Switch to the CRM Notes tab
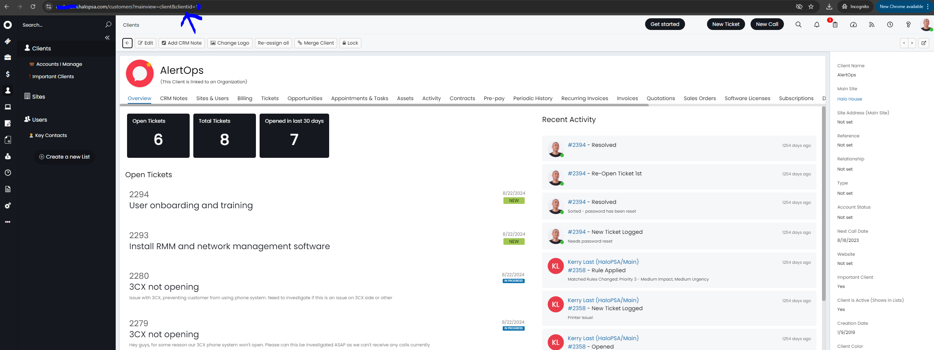Image resolution: width=934 pixels, height=350 pixels. (x=174, y=98)
